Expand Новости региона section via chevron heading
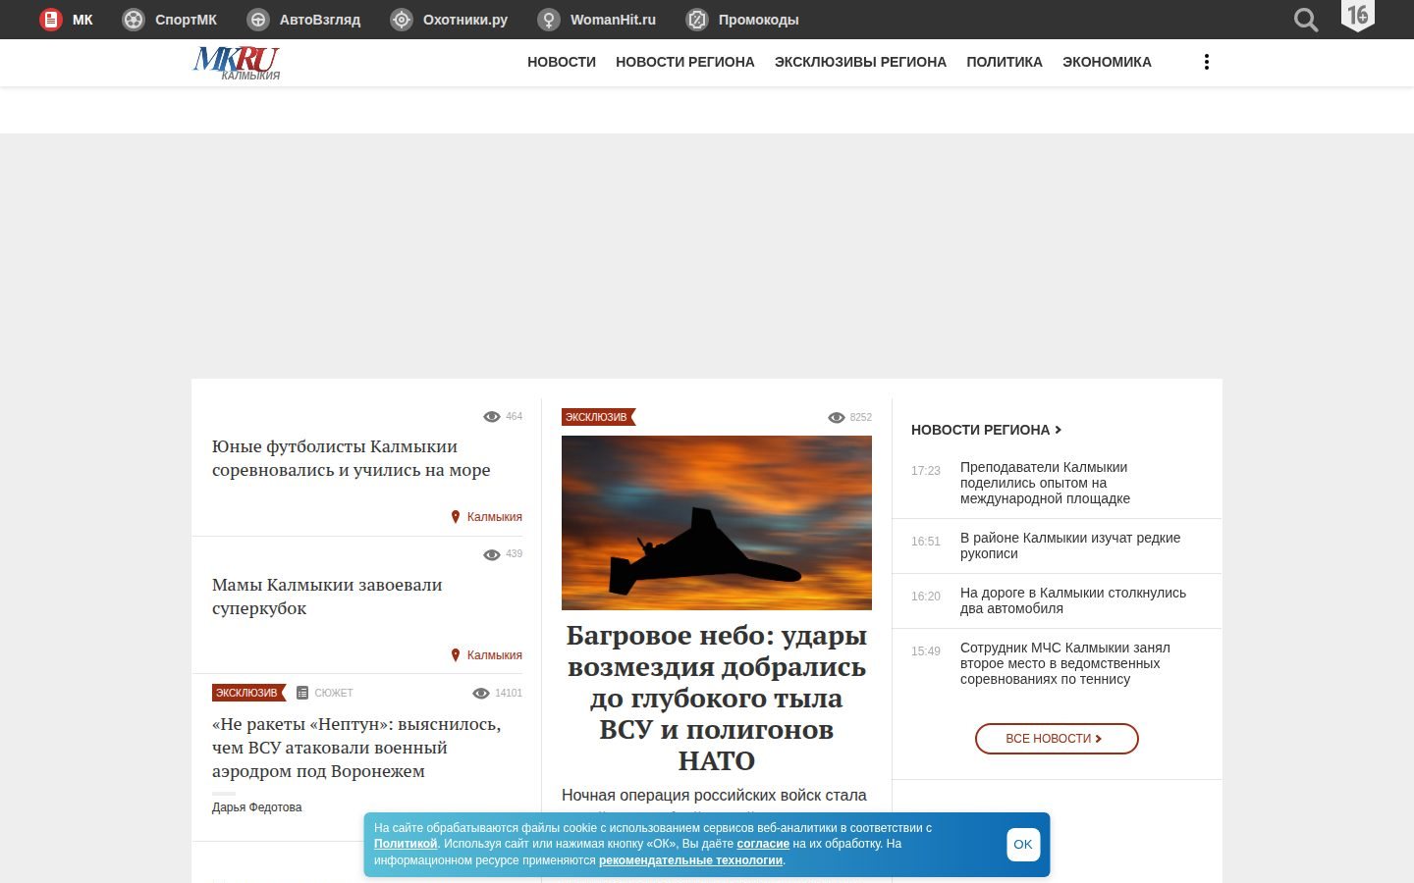The height and width of the screenshot is (883, 1414). 986,430
